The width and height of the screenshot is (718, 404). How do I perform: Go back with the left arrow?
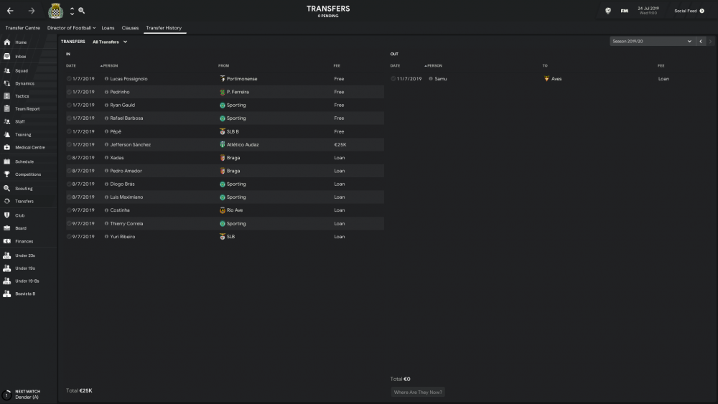click(x=10, y=11)
